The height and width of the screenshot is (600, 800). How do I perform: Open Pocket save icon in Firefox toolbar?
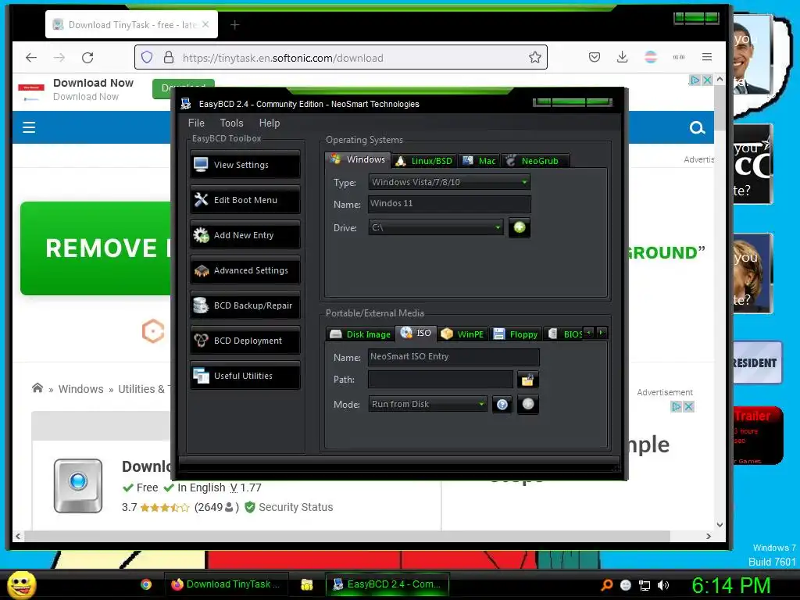595,57
